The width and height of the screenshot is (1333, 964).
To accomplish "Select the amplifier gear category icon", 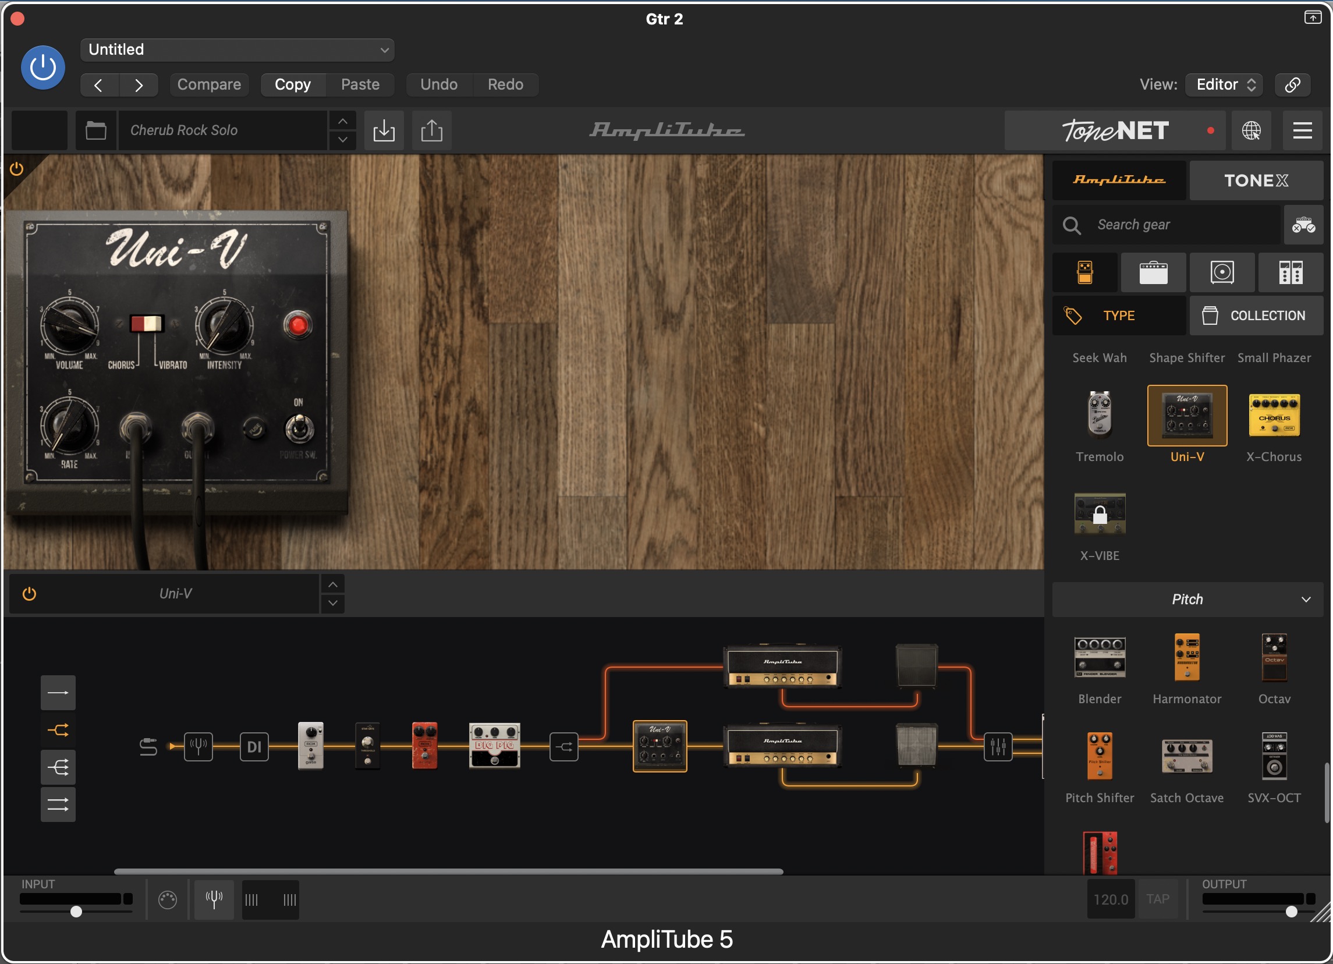I will (1153, 273).
